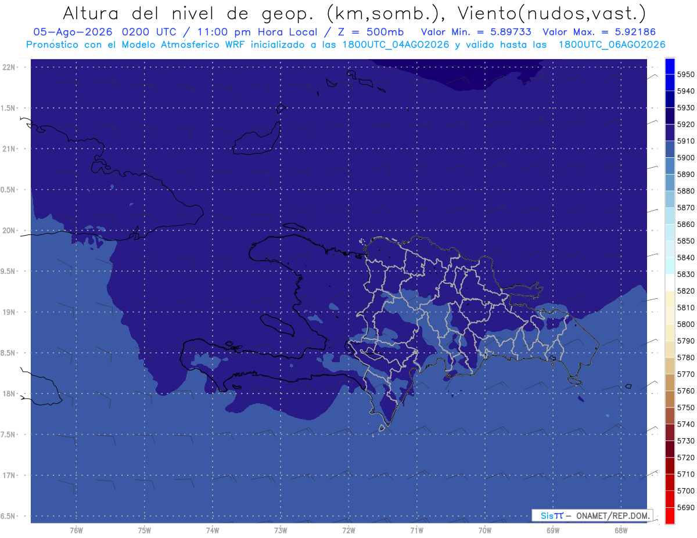Select the '76W' longitude label
Image resolution: width=697 pixels, height=538 pixels.
coord(76,530)
